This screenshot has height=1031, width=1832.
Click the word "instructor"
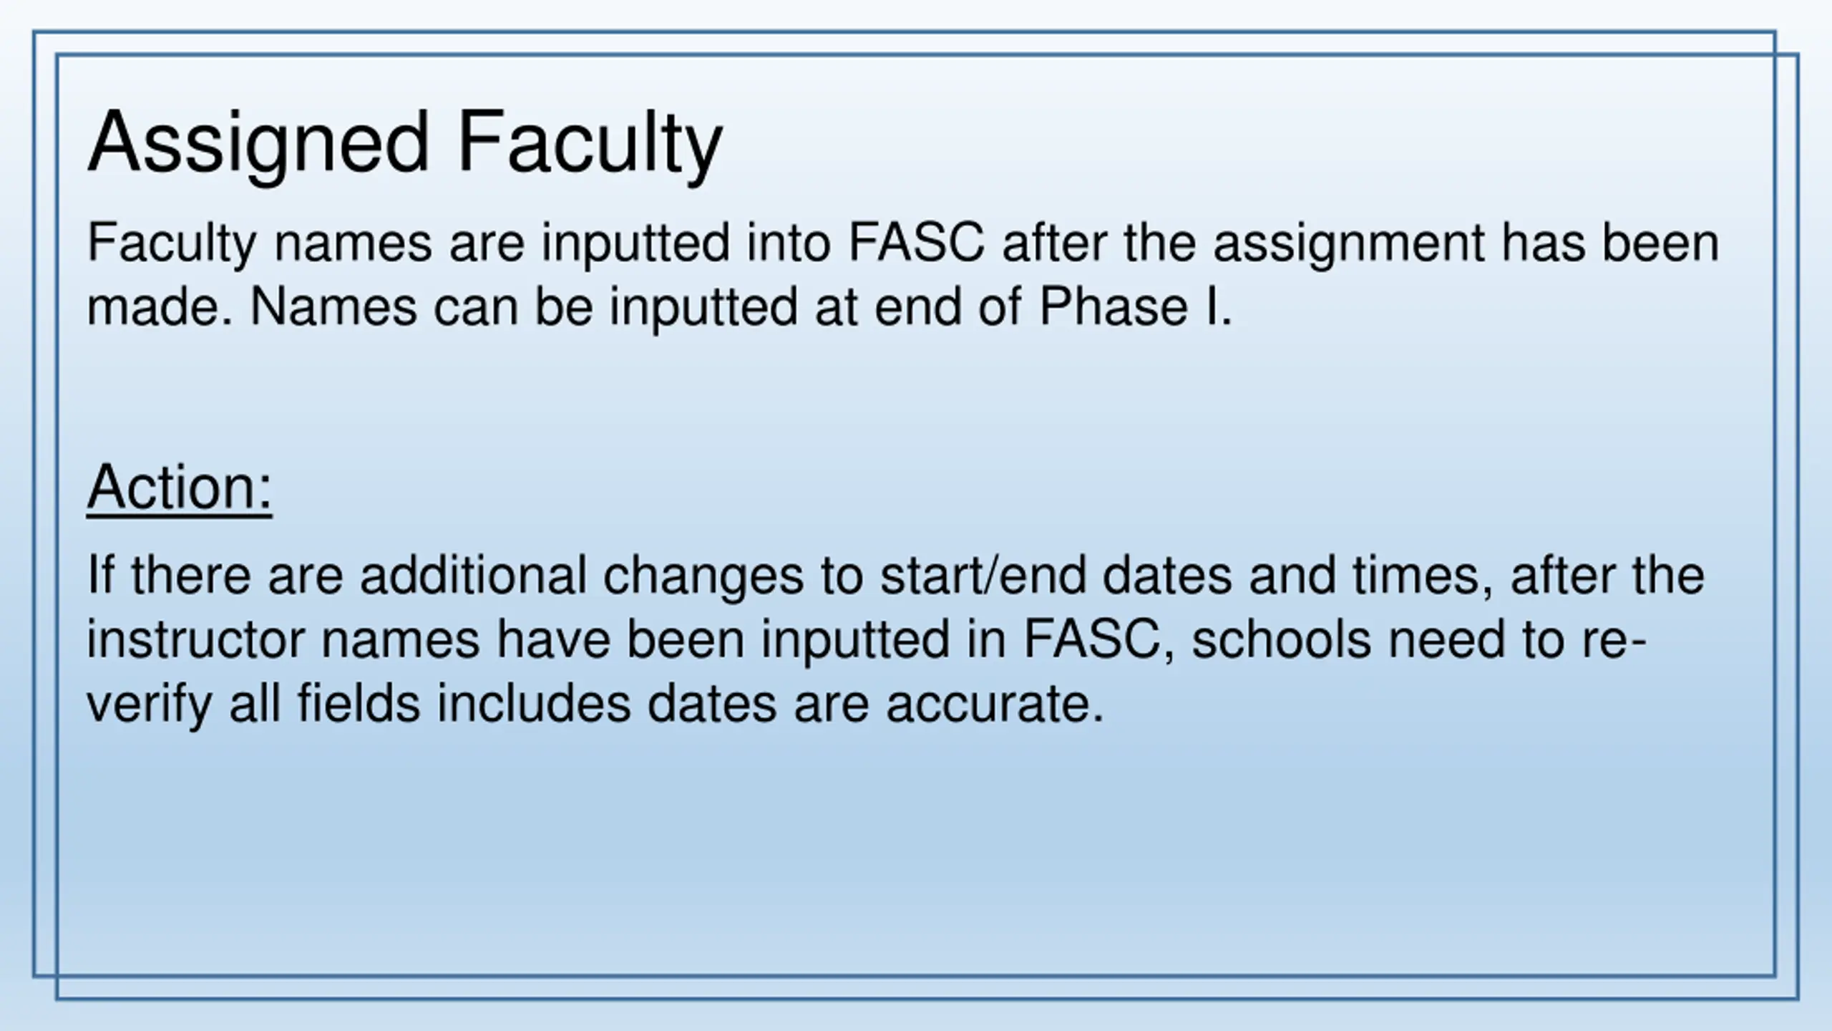196,639
